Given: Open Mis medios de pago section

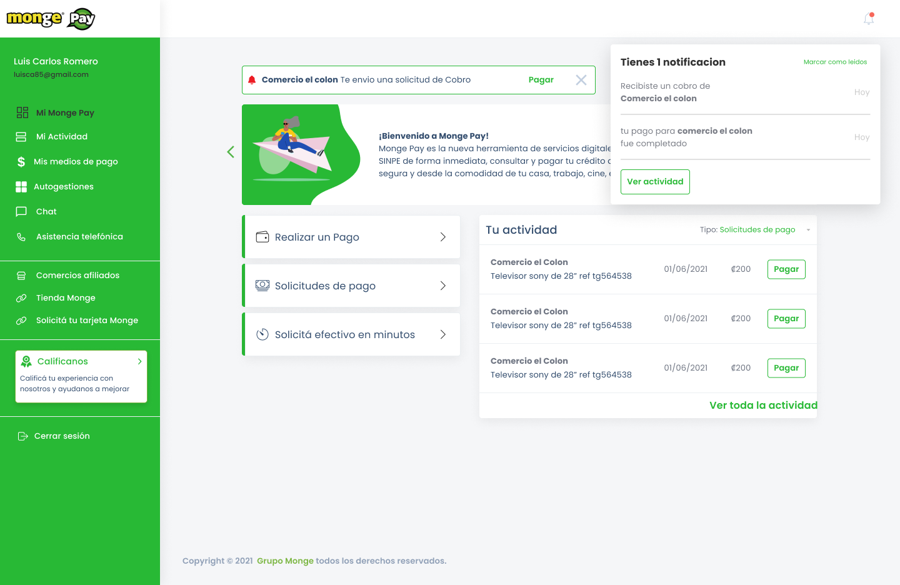Looking at the screenshot, I should [x=76, y=161].
